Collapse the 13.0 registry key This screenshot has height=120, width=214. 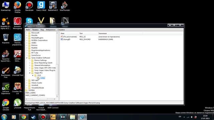(x=33, y=75)
